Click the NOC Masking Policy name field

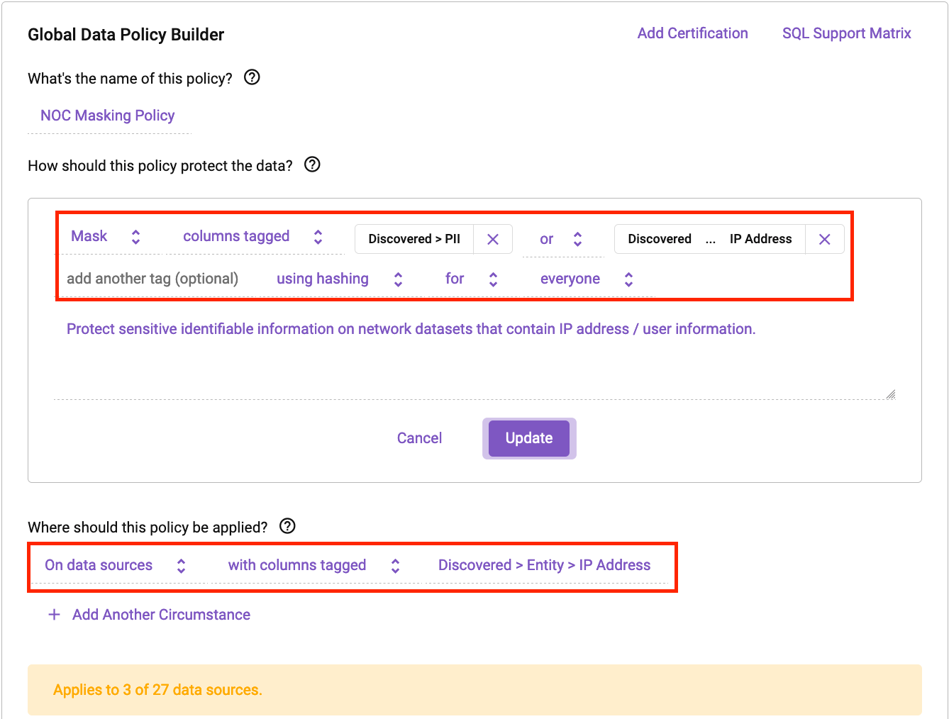pos(108,116)
